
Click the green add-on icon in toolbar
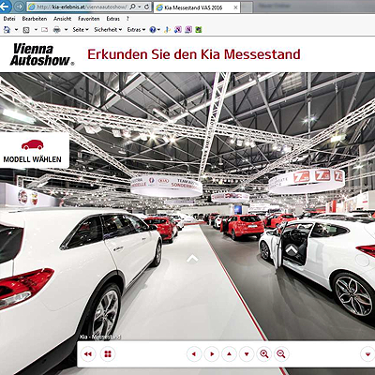point(199,30)
